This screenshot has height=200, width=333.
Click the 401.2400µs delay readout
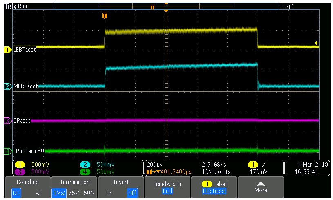176,172
